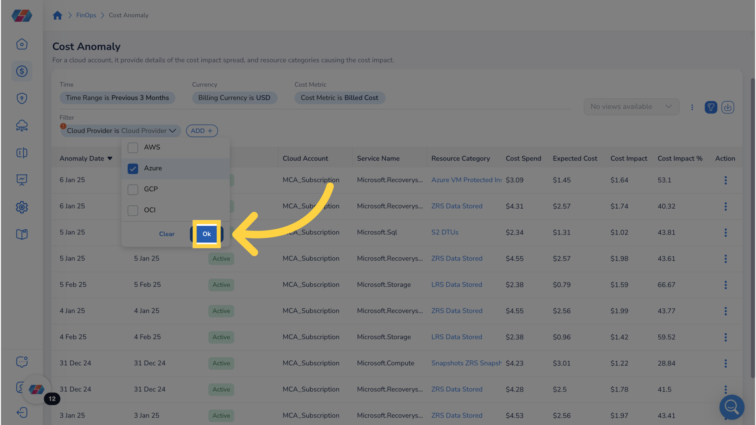Image resolution: width=756 pixels, height=425 pixels.
Task: Uncheck the Azure cloud provider checkbox
Action: (x=133, y=168)
